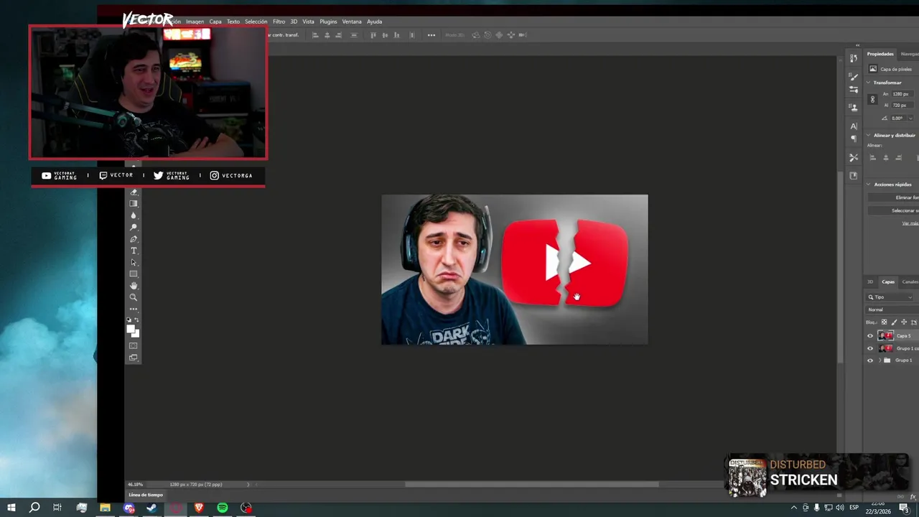
Task: Select the Path Selection arrow tool
Action: tap(134, 262)
